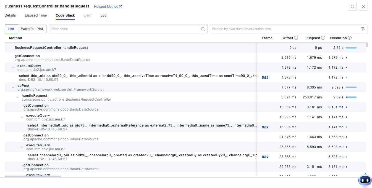Click the Elapsed column info icon
Image resolution: width=372 pixels, height=188 pixels.
(x=323, y=38)
